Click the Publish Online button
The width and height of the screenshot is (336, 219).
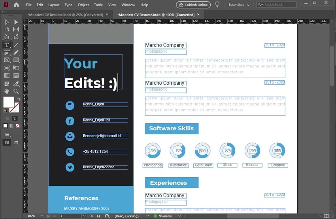click(x=193, y=5)
